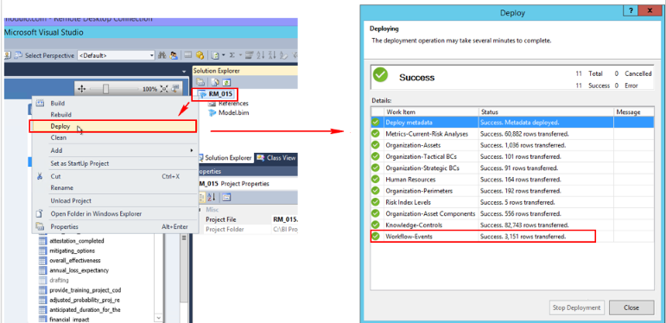Open the Select Perspective dropdown
Image resolution: width=666 pixels, height=323 pixels.
coord(117,55)
